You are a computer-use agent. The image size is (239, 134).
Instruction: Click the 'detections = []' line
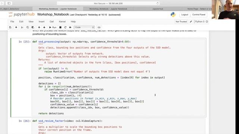click(49, 83)
